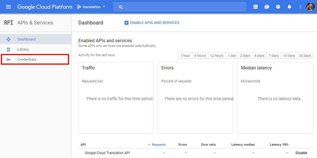317x158 pixels.
Task: Open the help question mark icon
Action: click(x=278, y=7)
